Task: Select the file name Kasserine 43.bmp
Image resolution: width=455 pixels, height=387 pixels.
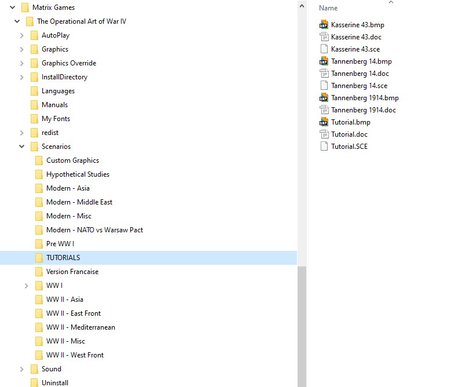Action: pyautogui.click(x=358, y=25)
